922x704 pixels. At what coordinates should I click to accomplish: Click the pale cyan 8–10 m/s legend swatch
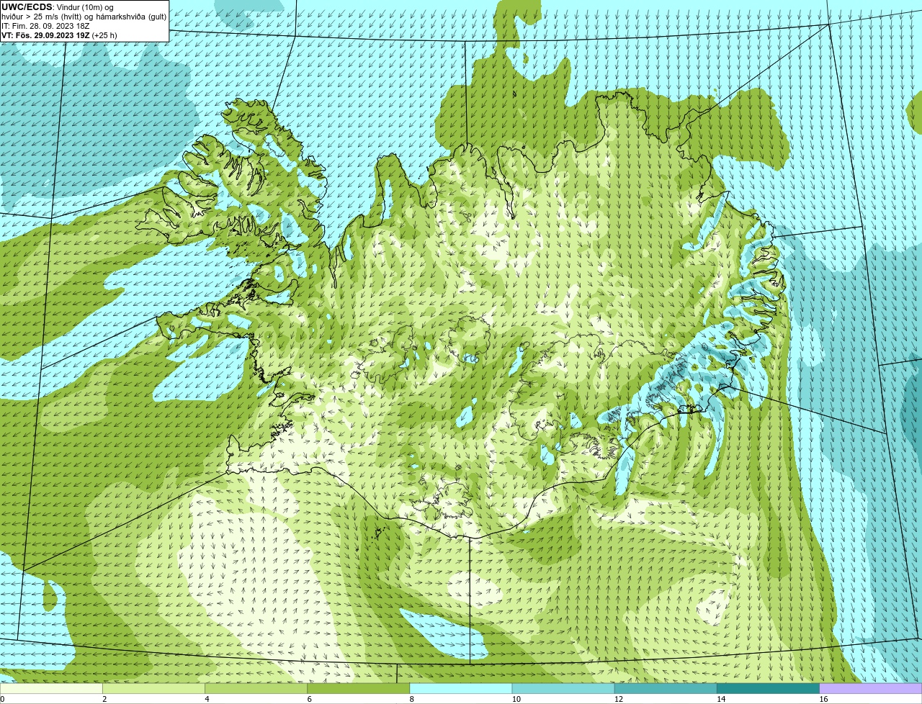point(461,688)
